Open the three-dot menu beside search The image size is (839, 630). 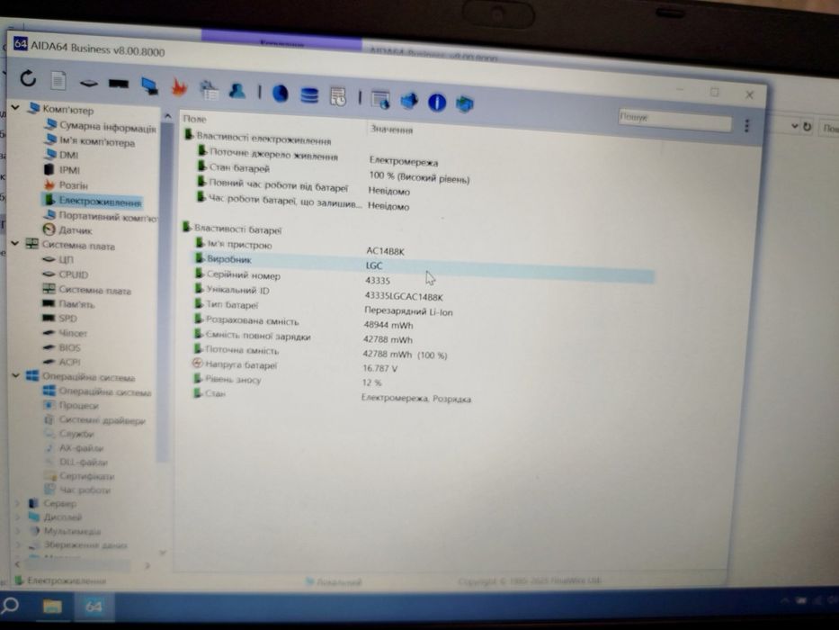point(747,126)
